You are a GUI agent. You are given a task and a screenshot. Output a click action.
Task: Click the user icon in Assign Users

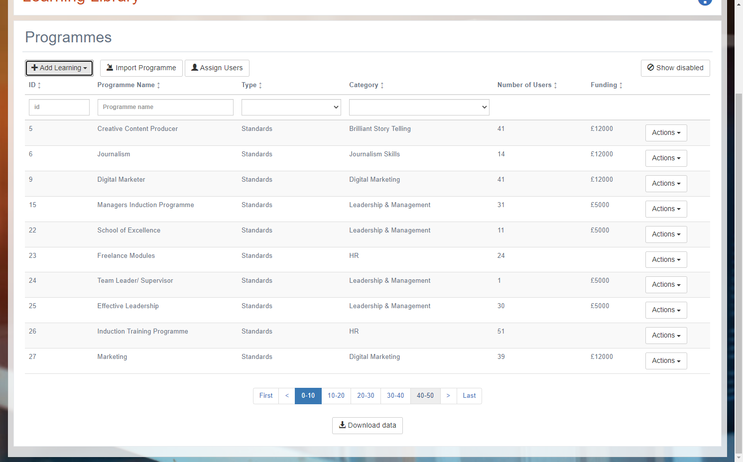click(x=195, y=68)
